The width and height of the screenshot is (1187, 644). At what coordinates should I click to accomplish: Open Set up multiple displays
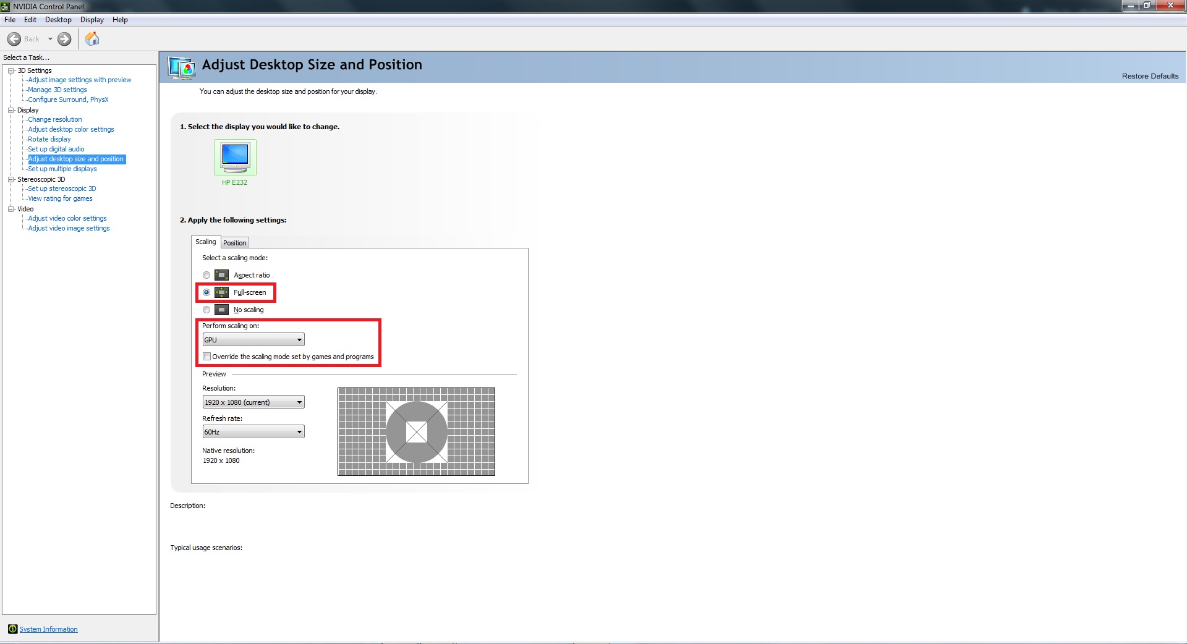point(62,169)
